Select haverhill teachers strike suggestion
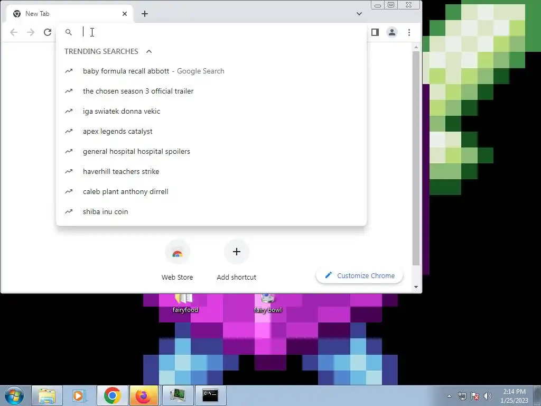 click(211, 171)
